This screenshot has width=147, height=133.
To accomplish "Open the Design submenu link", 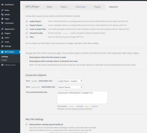I will [4, 60].
